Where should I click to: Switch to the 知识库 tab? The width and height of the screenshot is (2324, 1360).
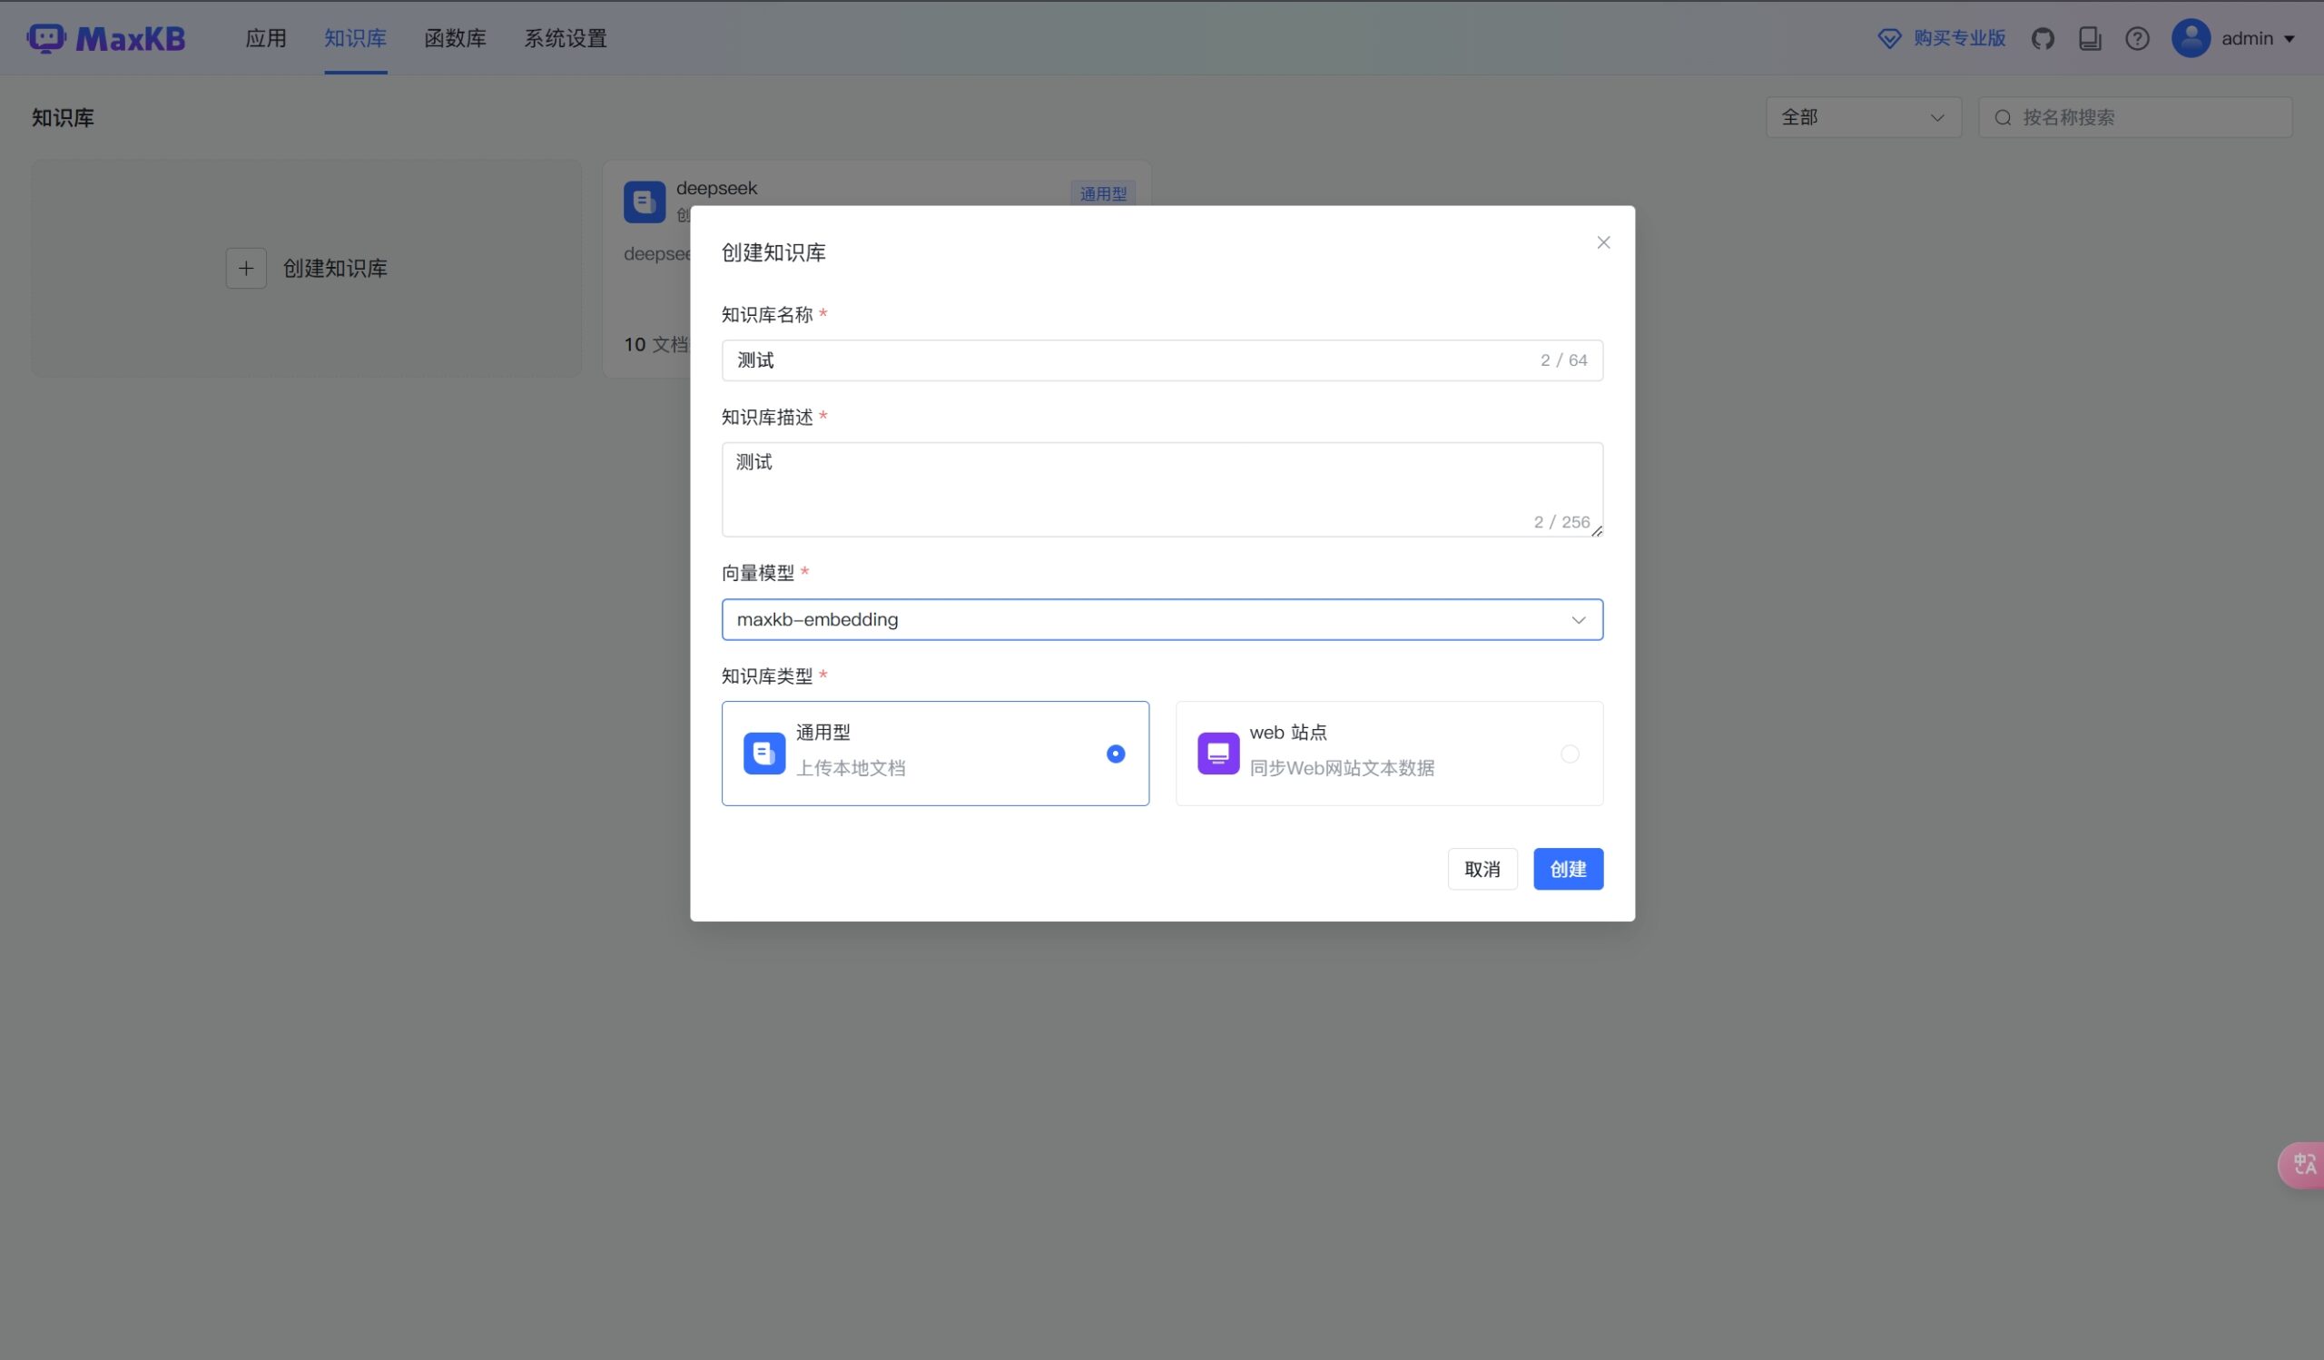coord(355,39)
